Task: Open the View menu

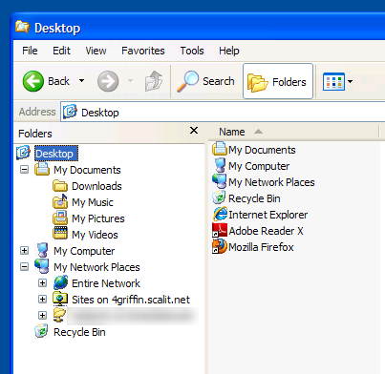Action: point(96,51)
